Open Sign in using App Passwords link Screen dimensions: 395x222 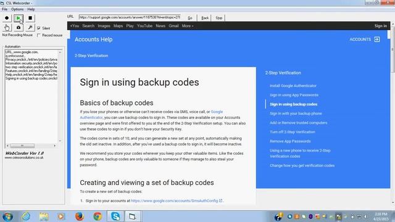tap(294, 95)
